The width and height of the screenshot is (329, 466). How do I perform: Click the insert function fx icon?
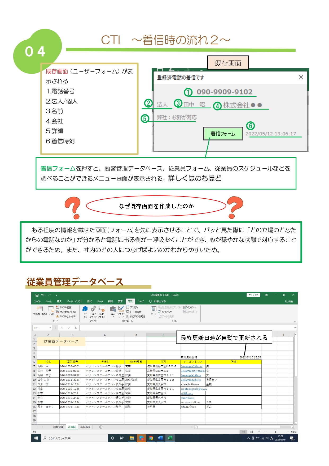(x=76, y=328)
